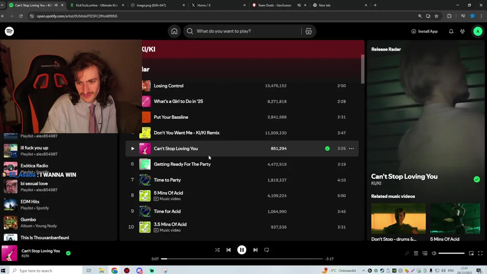Viewport: 487px width, 274px height.
Task: Enter full screen player
Action: pyautogui.click(x=480, y=253)
